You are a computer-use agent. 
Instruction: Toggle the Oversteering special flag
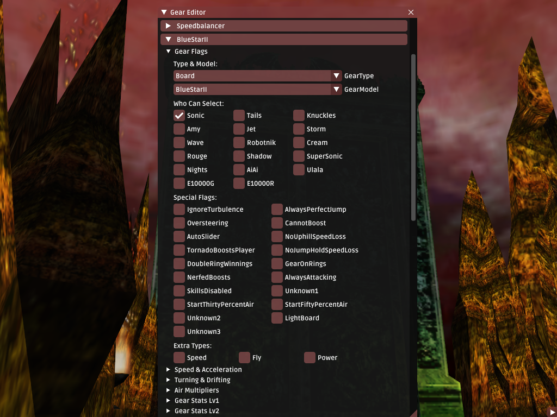point(179,223)
